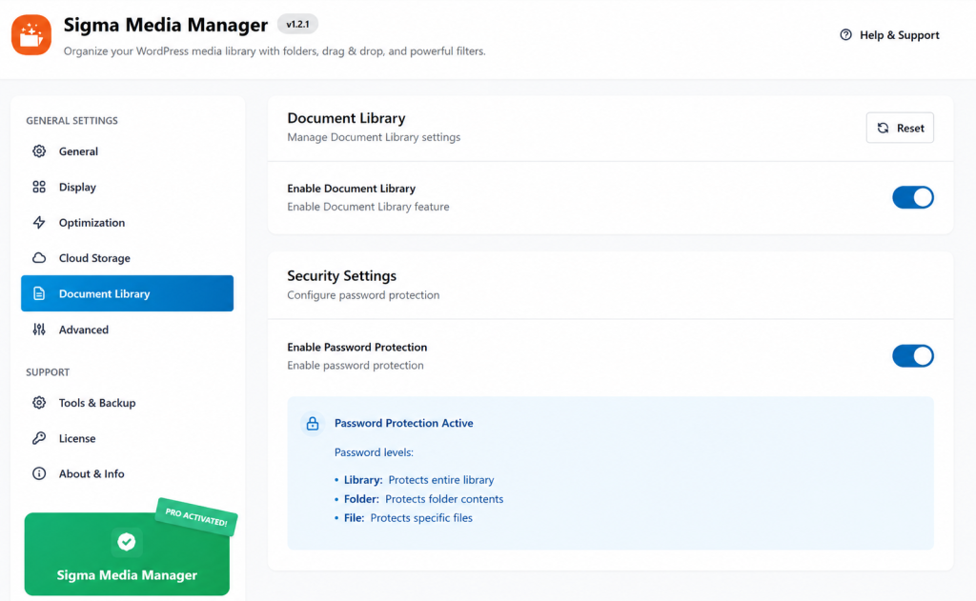Viewport: 976px width, 601px height.
Task: Click 'Enable Document Library feature' description
Action: pyautogui.click(x=368, y=207)
